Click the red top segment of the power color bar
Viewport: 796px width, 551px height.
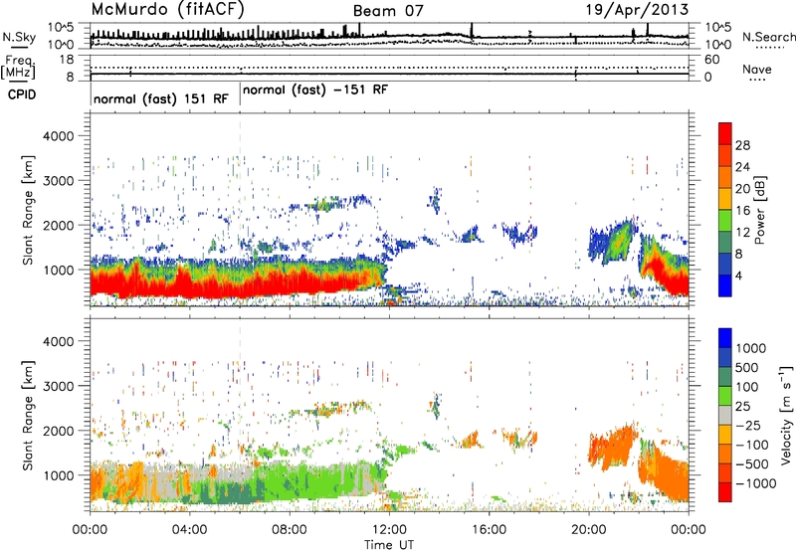click(x=725, y=133)
